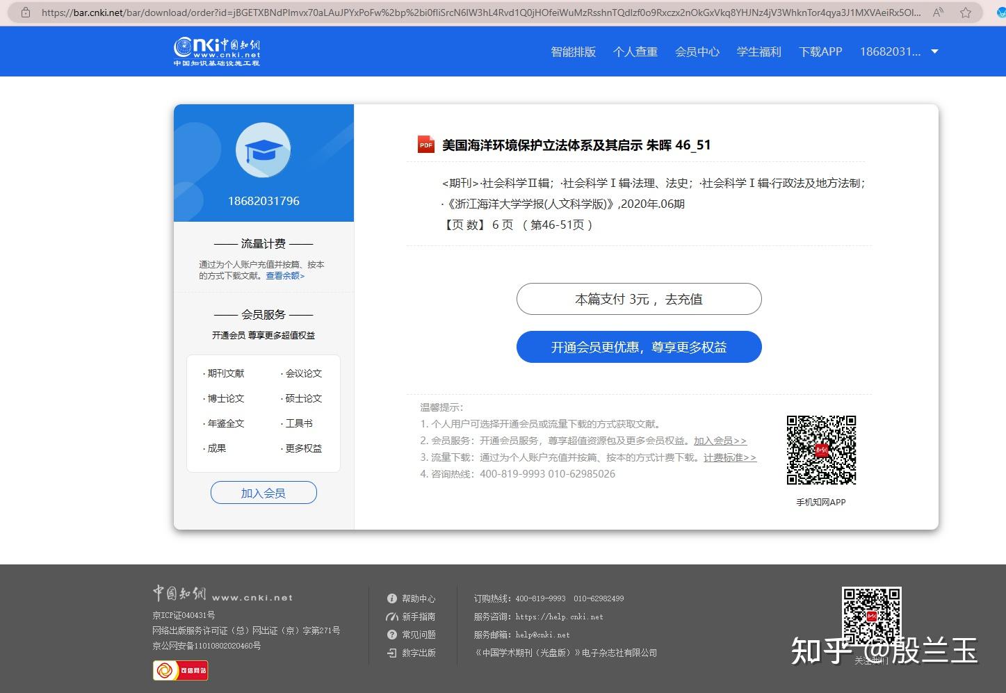The height and width of the screenshot is (693, 1006).
Task: Click the 网络出版服务许可证 footer text
Action: [x=246, y=630]
